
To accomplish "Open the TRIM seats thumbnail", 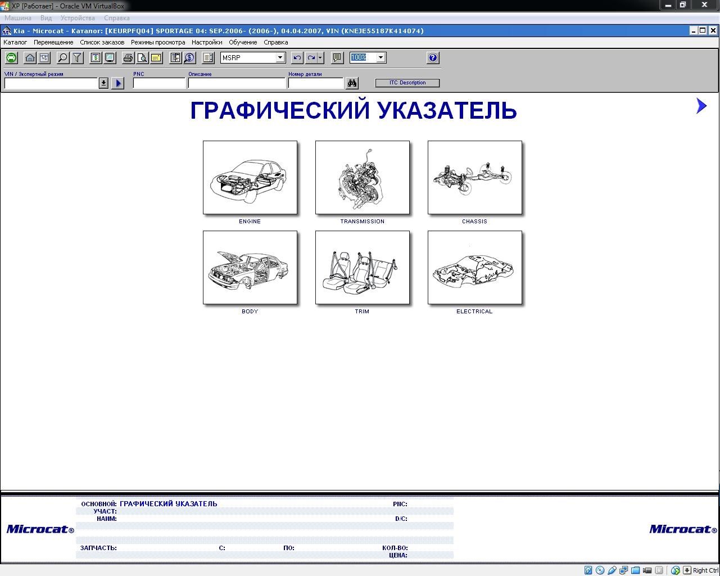I will [363, 268].
